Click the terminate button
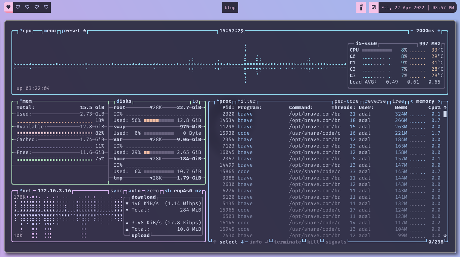 tap(287, 242)
